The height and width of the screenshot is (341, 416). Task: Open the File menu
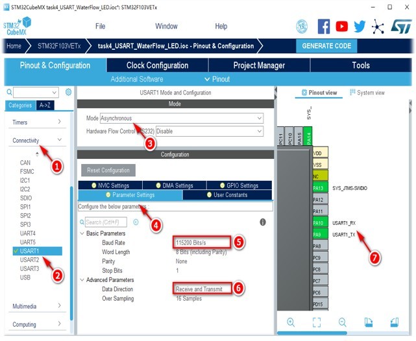pos(101,26)
